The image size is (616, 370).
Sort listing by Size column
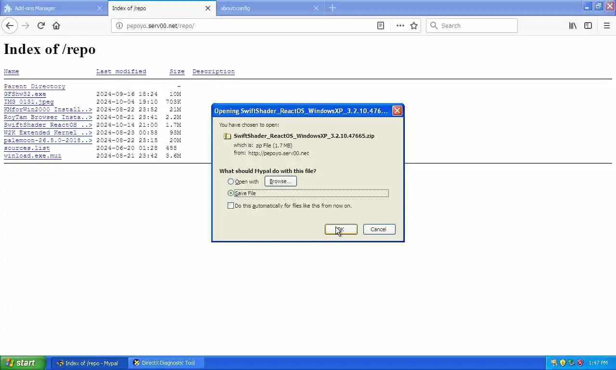click(177, 71)
